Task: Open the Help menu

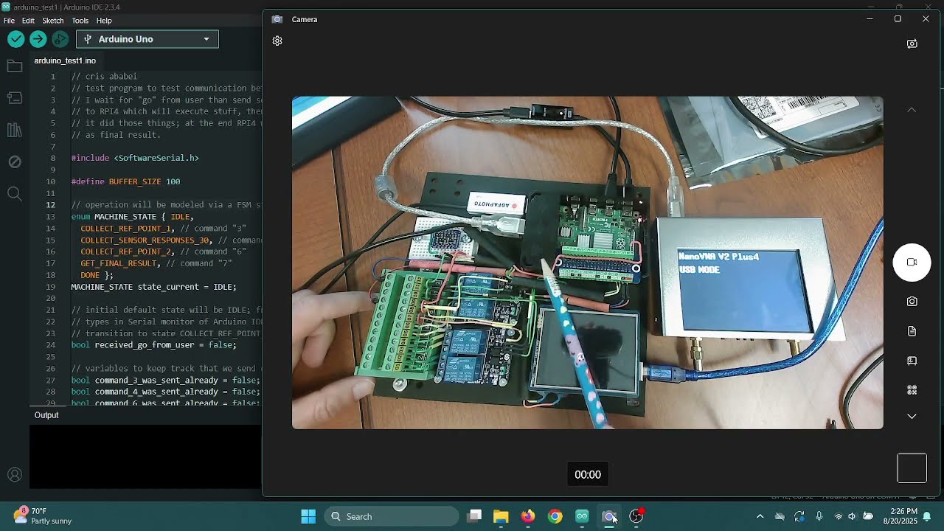Action: [104, 21]
